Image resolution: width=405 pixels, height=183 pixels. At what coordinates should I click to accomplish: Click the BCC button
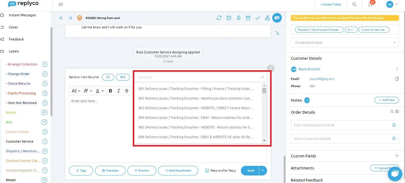123,77
